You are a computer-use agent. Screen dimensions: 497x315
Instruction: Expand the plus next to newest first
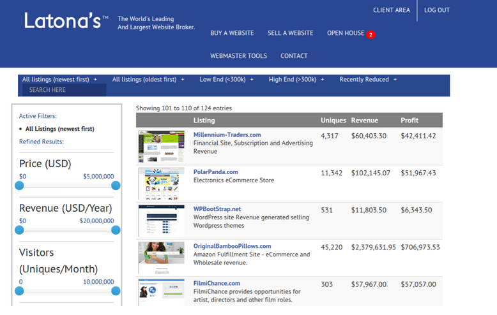click(95, 79)
